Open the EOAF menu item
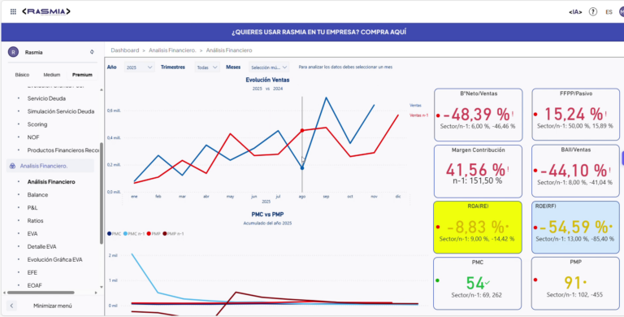Image resolution: width=624 pixels, height=317 pixels. 35,285
